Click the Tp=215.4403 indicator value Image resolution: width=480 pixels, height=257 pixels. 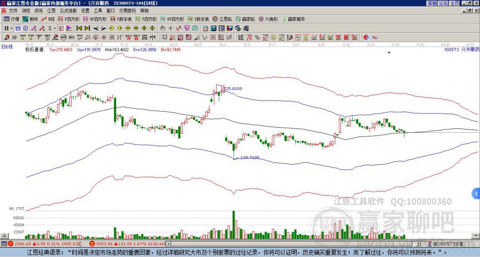tap(61, 49)
